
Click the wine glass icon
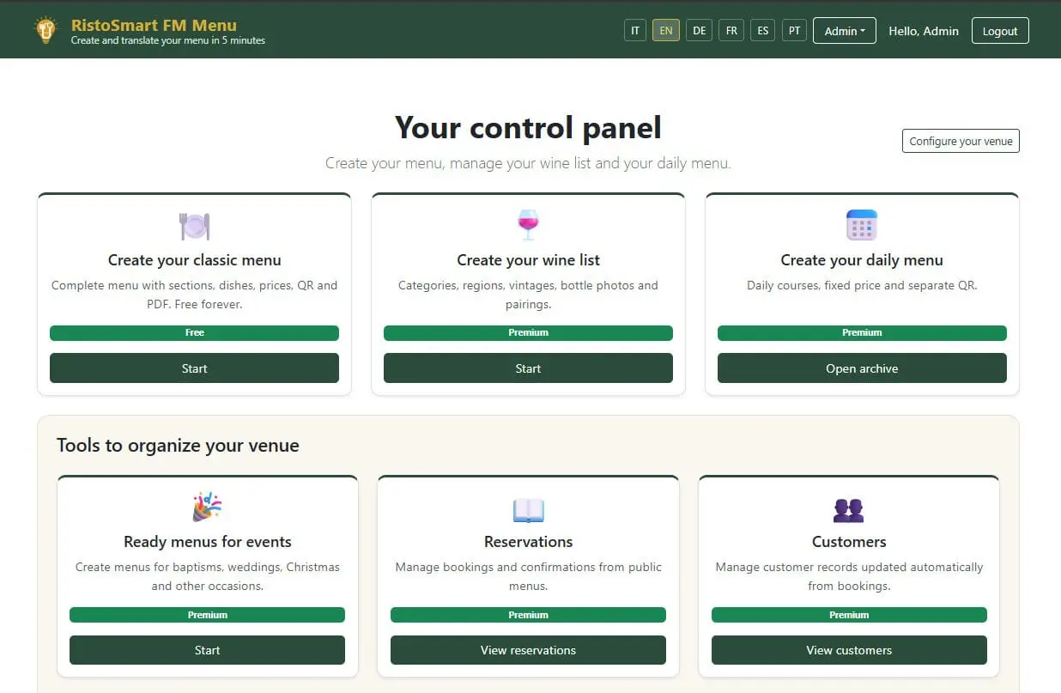coord(528,226)
